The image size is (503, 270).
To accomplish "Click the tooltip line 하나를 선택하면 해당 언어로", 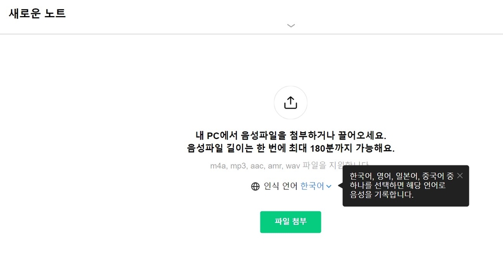I will [397, 185].
